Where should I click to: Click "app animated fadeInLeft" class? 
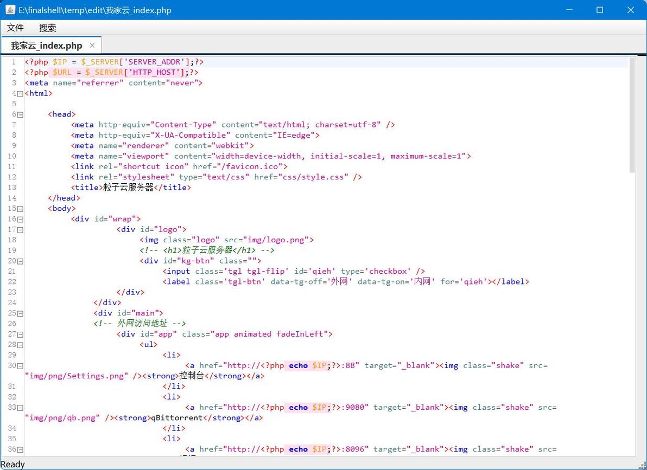(x=269, y=334)
